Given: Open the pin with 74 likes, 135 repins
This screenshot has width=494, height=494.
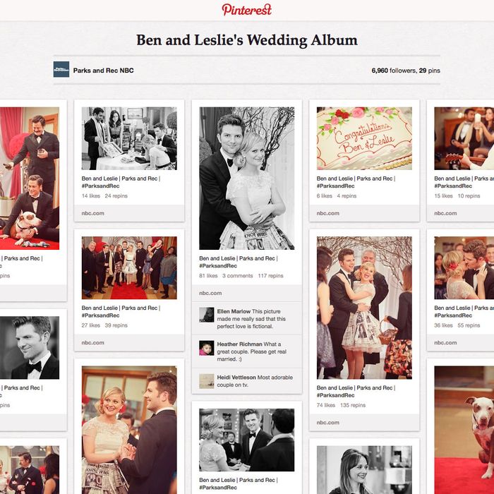Looking at the screenshot, I should pos(364,308).
